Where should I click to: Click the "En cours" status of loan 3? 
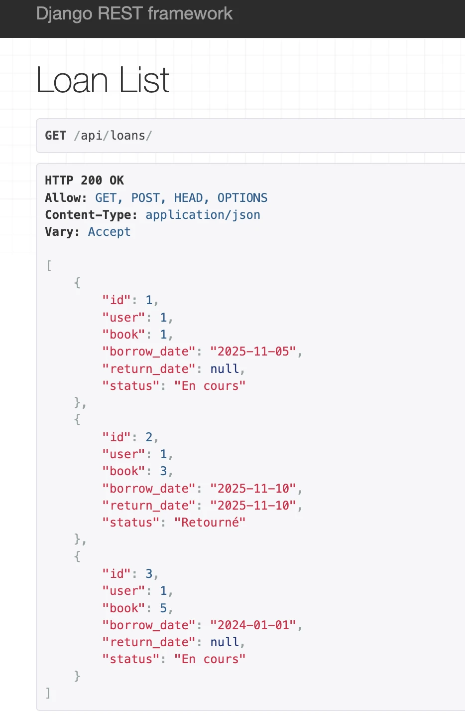click(210, 659)
